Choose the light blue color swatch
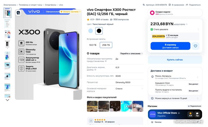This screenshot has width=208, height=127. pyautogui.click(x=90, y=31)
